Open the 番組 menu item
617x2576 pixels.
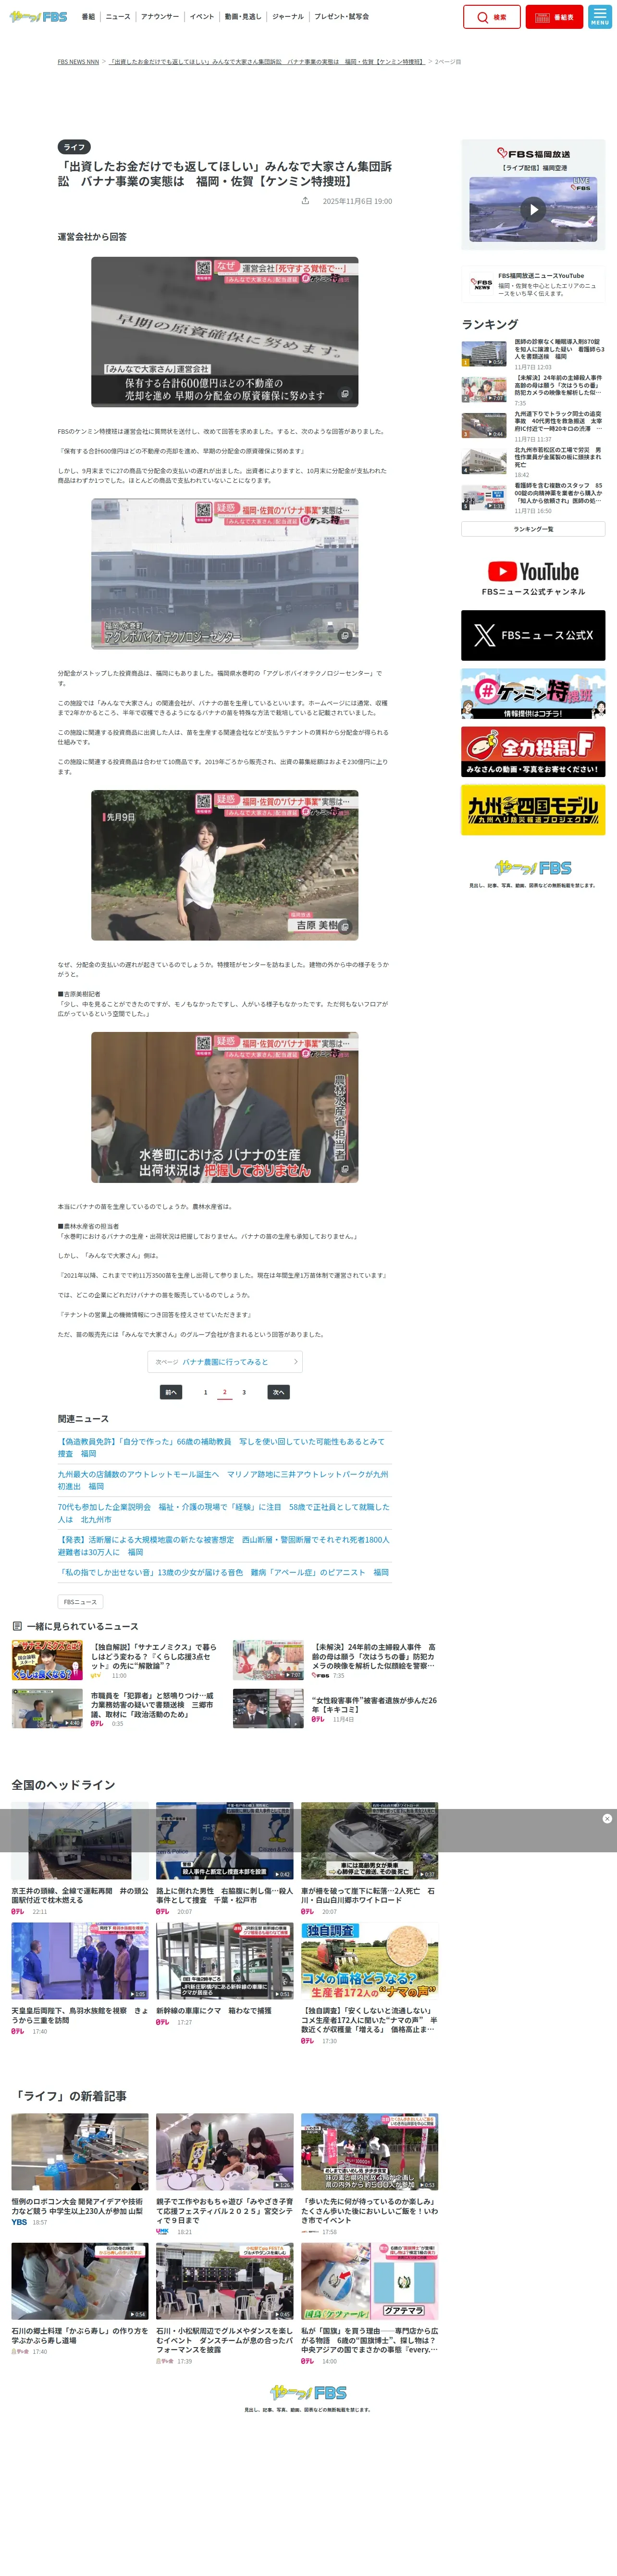click(88, 17)
